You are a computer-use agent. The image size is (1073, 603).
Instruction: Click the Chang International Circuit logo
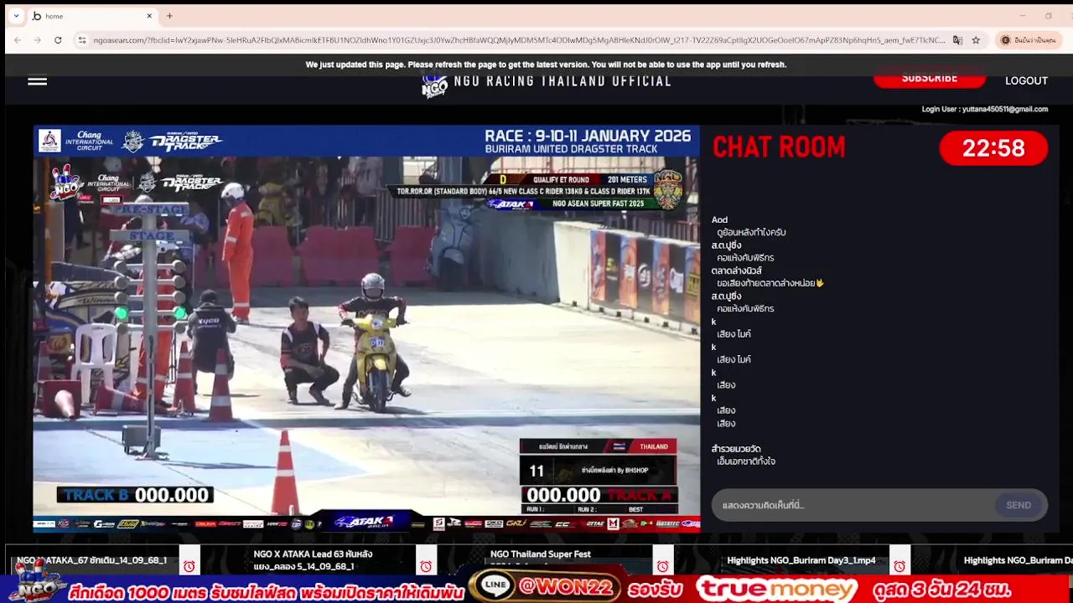(88, 141)
